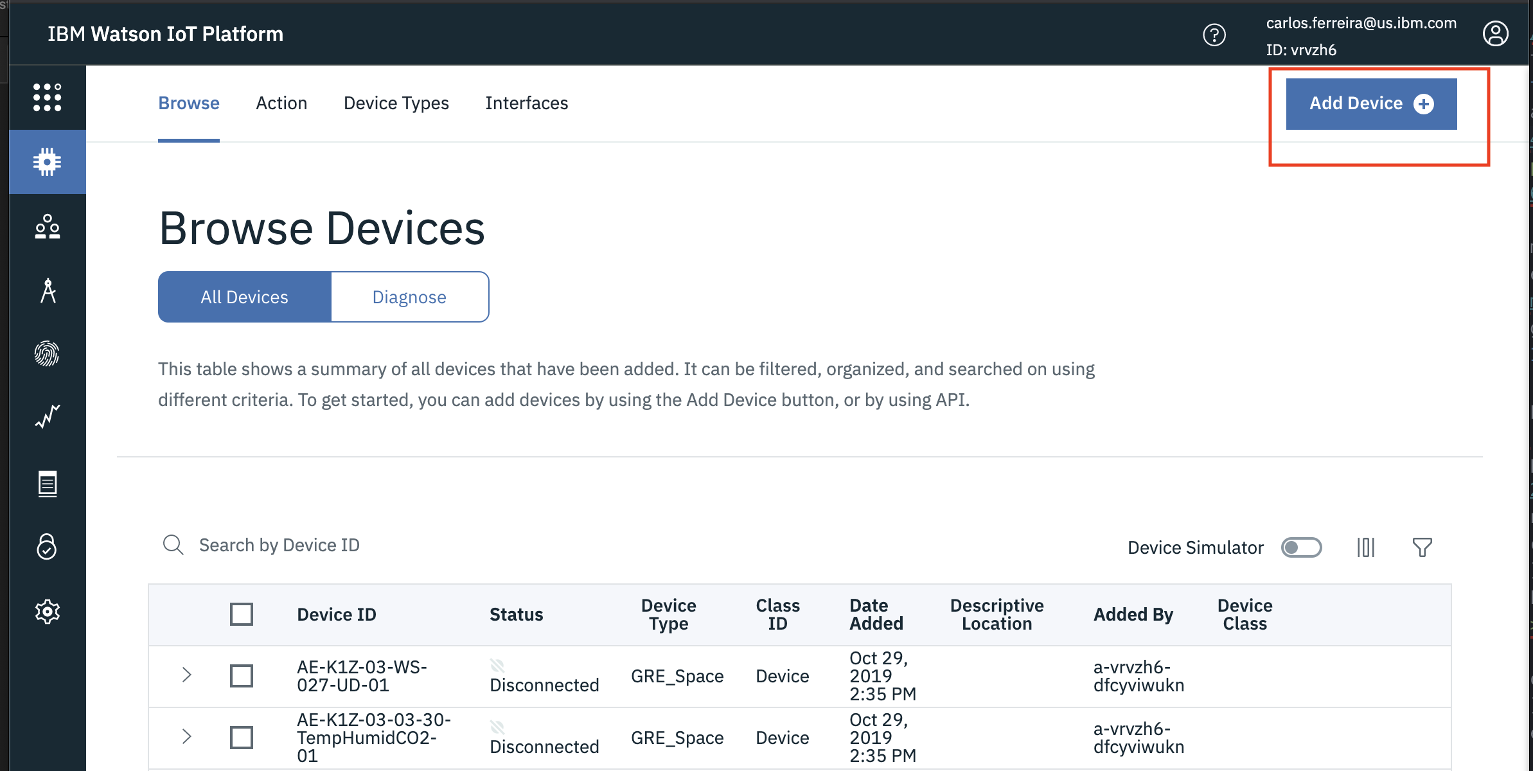Click the Add Device button

(x=1372, y=104)
